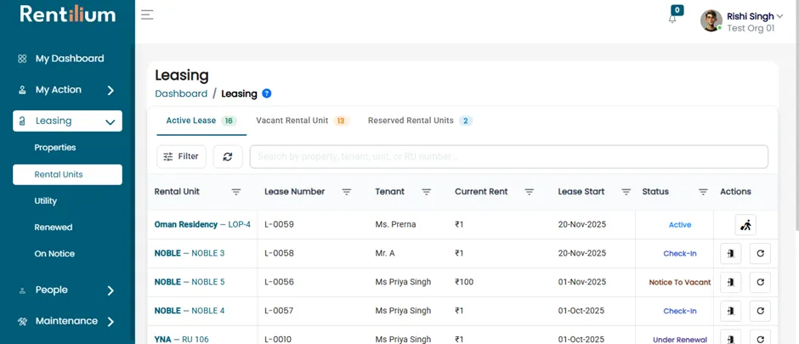The width and height of the screenshot is (799, 344).
Task: Switch to the Vacant Rental Unit tab
Action: click(x=303, y=121)
